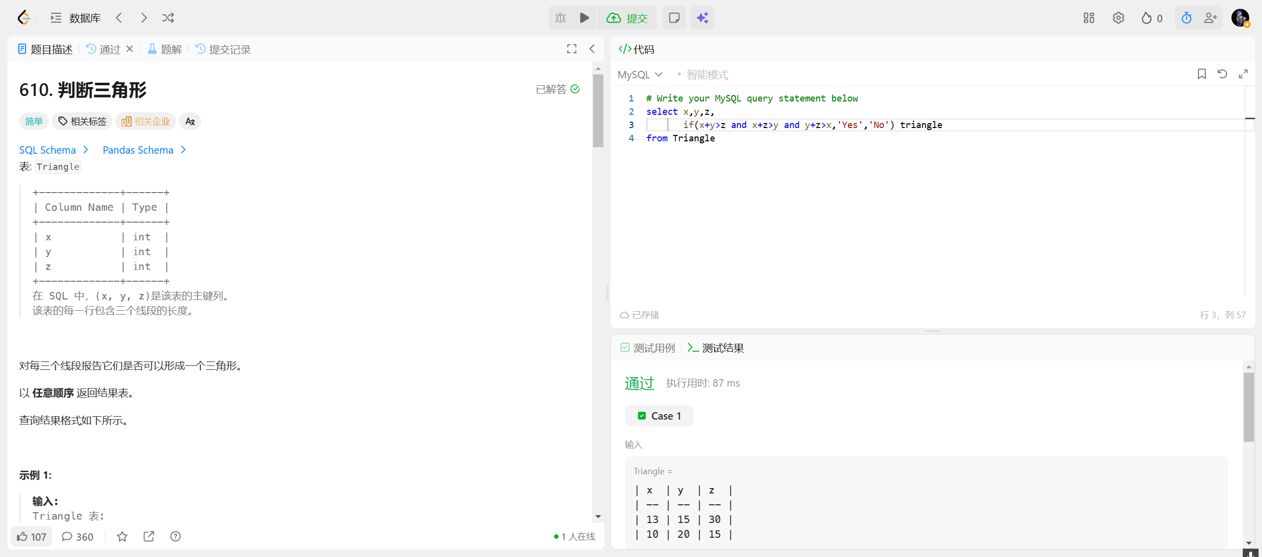Open the MySQL language dropdown

pyautogui.click(x=639, y=74)
